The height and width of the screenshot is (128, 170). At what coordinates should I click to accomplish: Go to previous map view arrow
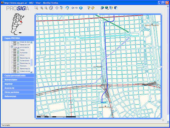click(x=73, y=8)
